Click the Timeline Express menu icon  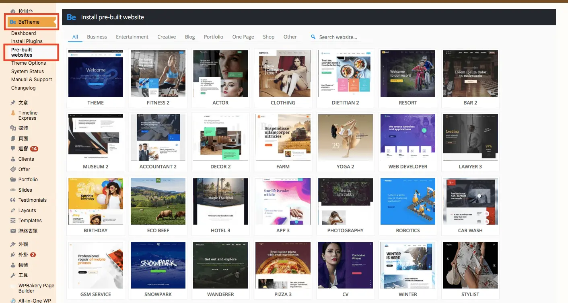click(13, 113)
